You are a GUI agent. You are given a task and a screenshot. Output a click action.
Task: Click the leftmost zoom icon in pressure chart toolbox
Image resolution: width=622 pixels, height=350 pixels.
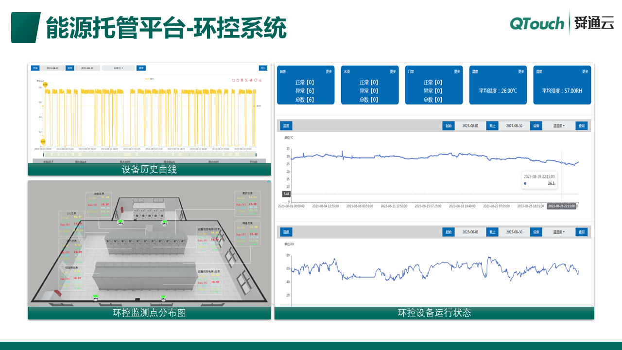tap(233, 80)
